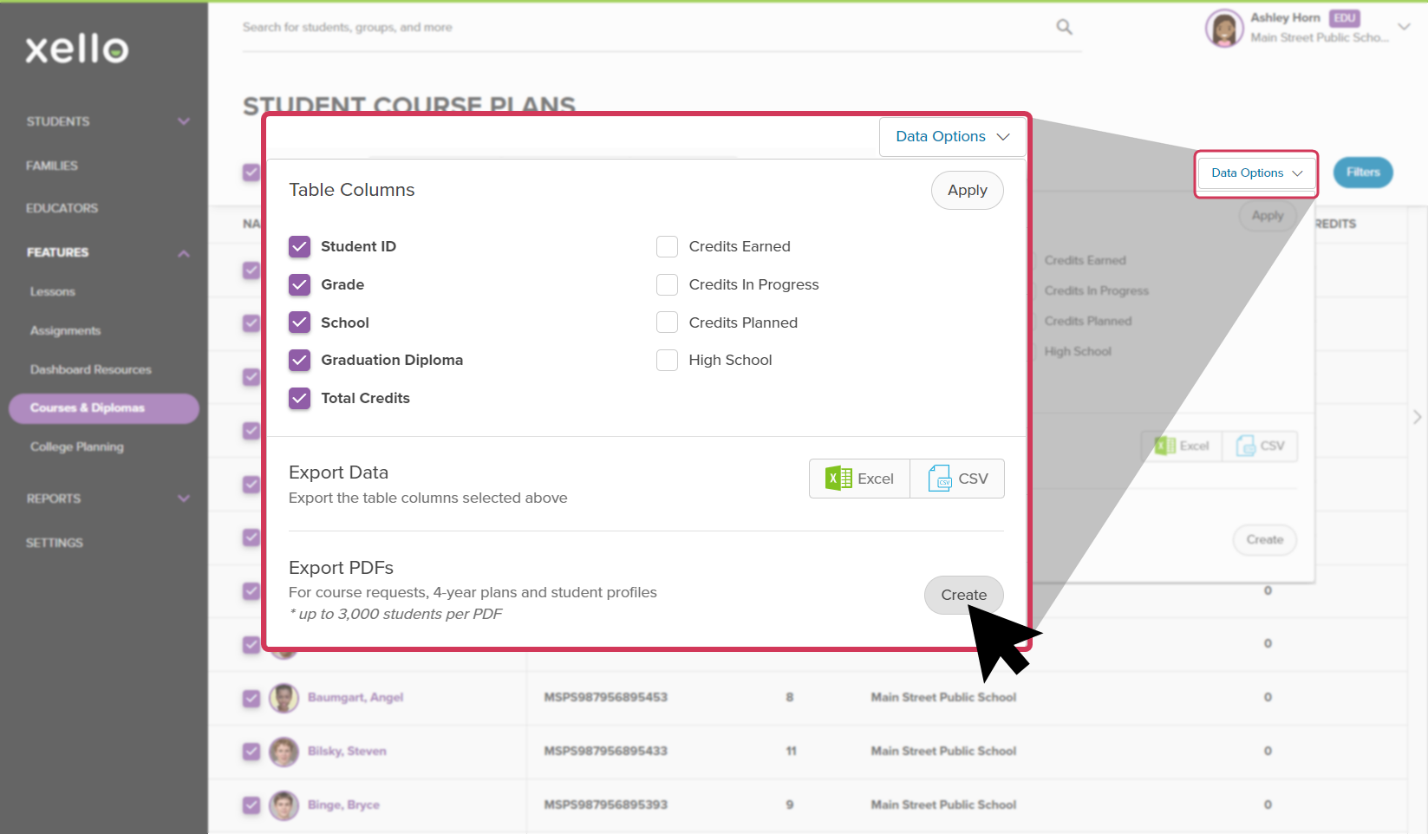Image resolution: width=1428 pixels, height=834 pixels.
Task: Open Bilsky, Steven student link
Action: (347, 751)
